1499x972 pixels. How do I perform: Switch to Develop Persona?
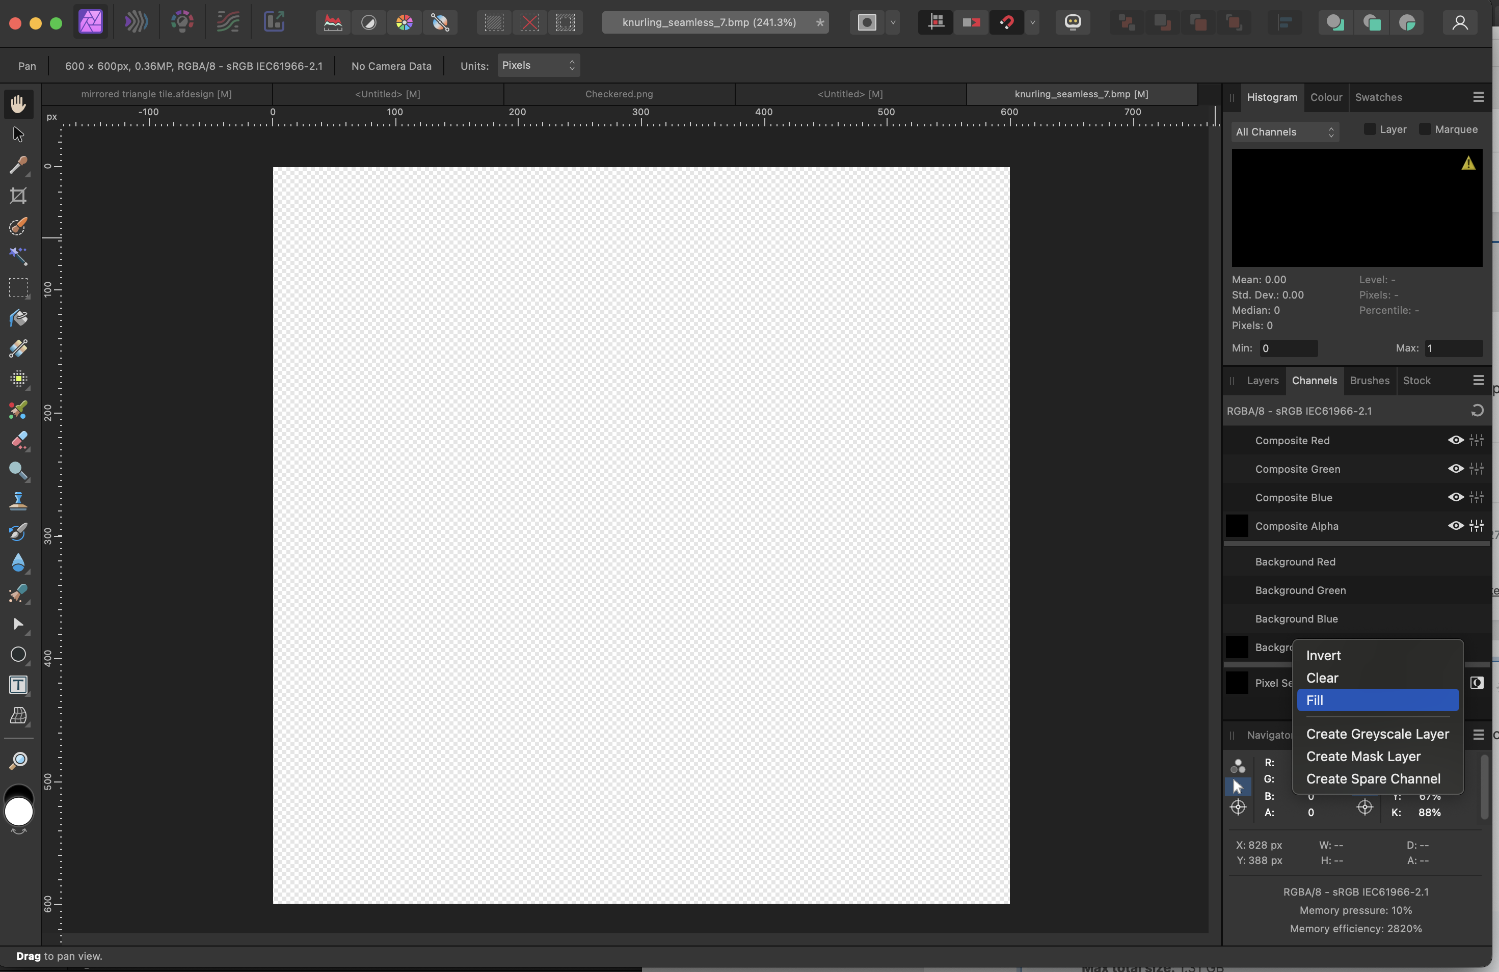click(x=182, y=22)
